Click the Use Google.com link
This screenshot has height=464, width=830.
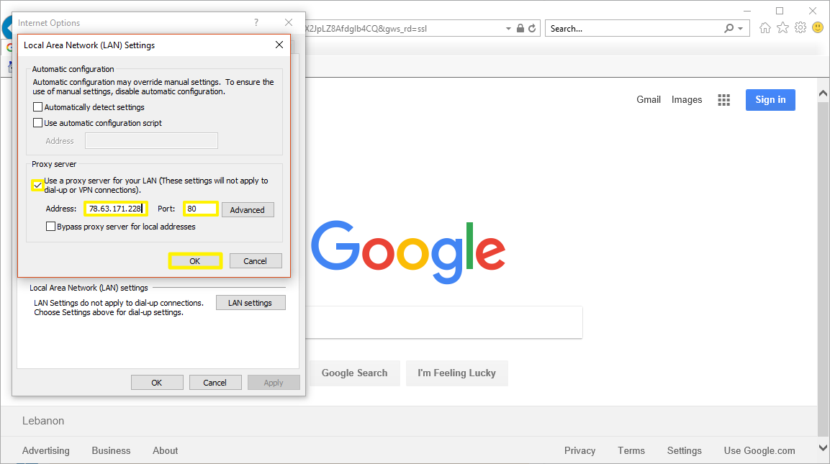point(759,451)
